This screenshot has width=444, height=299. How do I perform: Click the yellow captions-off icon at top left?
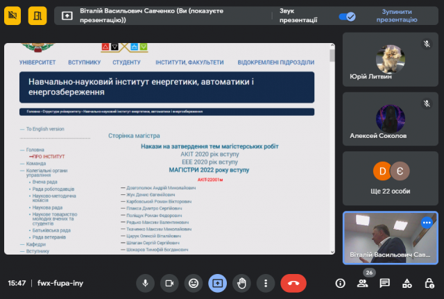pos(12,15)
